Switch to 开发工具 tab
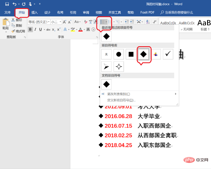This screenshot has width=211, height=169. pyautogui.click(x=115, y=12)
